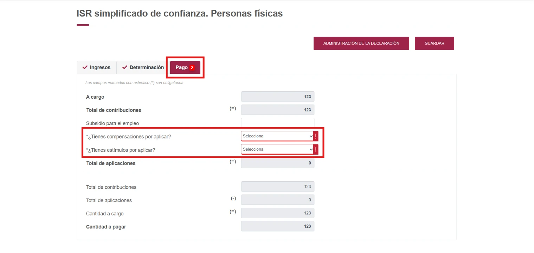Click the top Total de contribuciones field
The image size is (534, 253).
(278, 110)
